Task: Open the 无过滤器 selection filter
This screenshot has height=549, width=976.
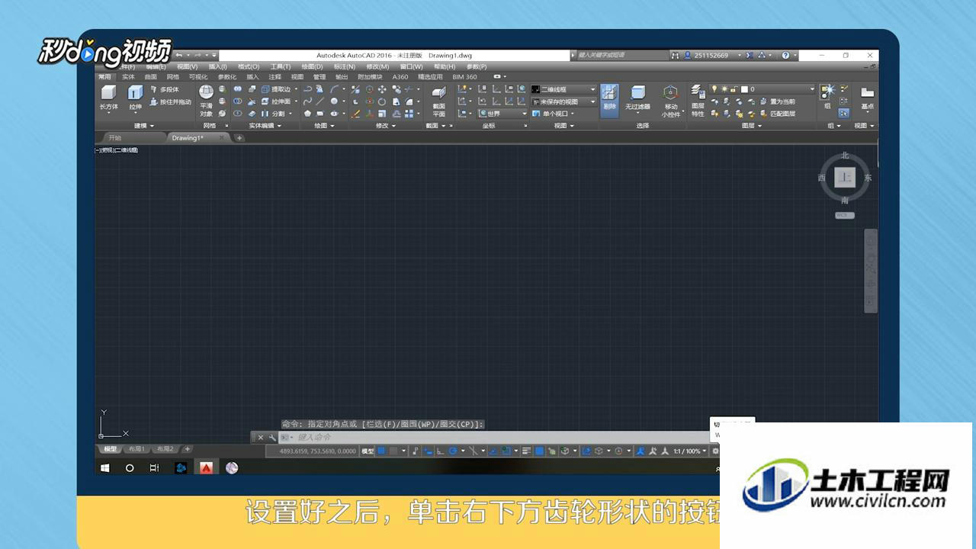Action: (x=637, y=98)
